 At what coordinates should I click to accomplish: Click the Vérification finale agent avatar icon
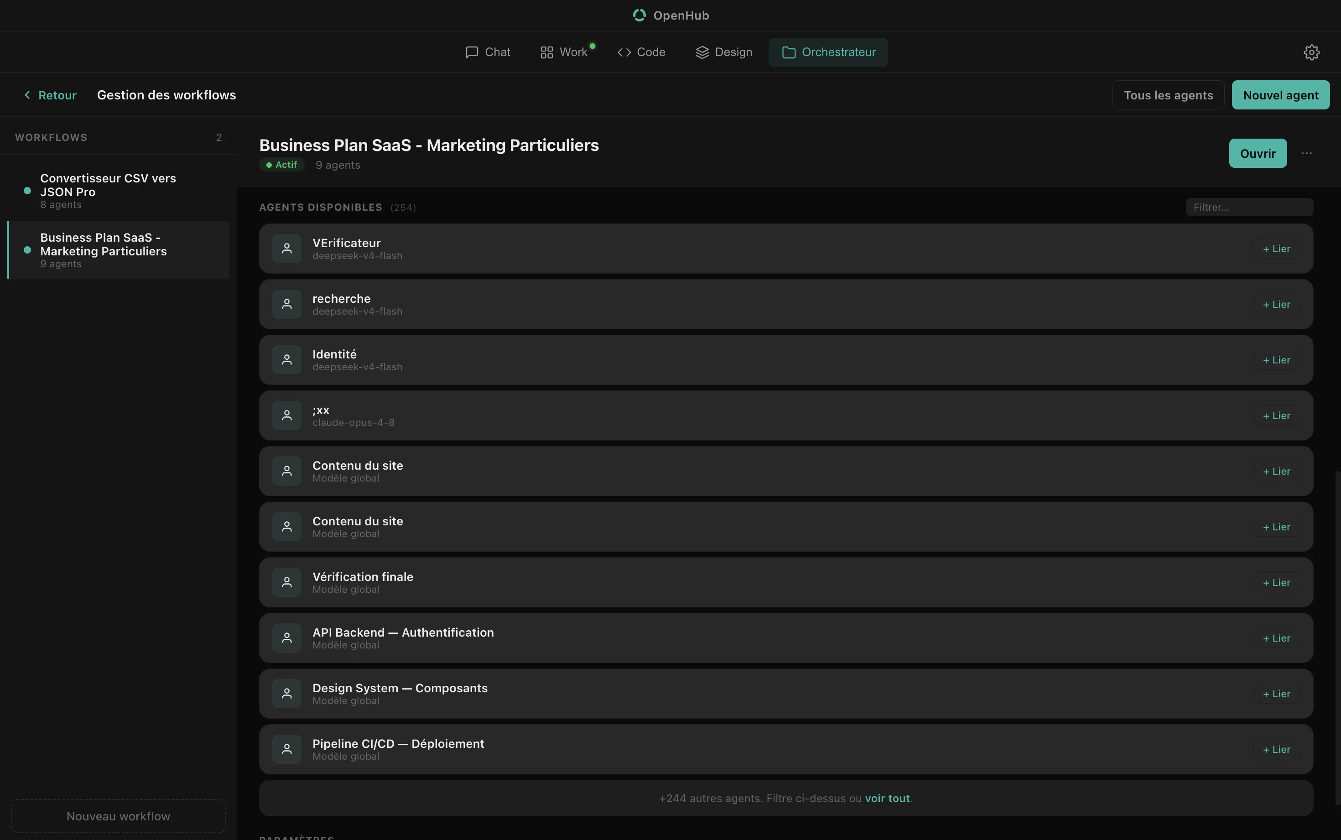pos(286,582)
